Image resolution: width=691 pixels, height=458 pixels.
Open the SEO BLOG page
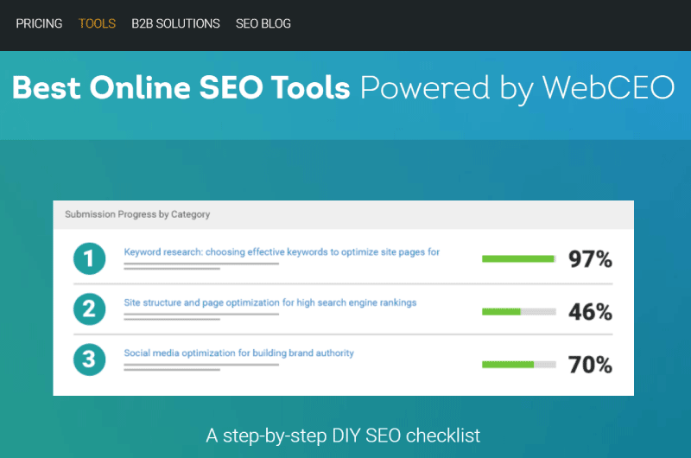click(x=263, y=23)
